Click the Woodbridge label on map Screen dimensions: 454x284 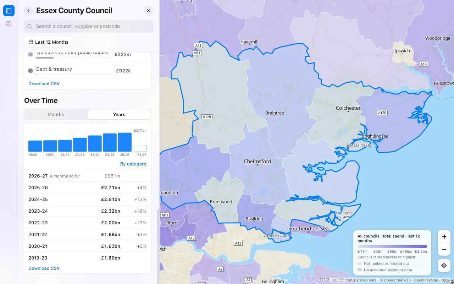pos(438,38)
